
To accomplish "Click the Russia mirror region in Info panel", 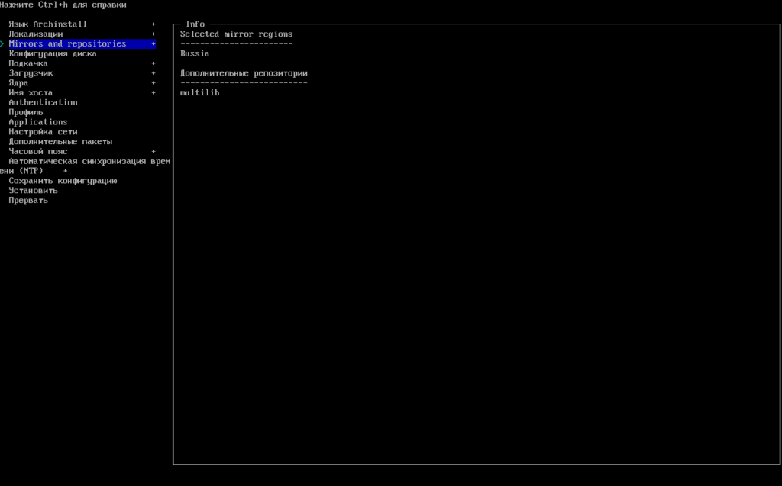I will [x=195, y=54].
